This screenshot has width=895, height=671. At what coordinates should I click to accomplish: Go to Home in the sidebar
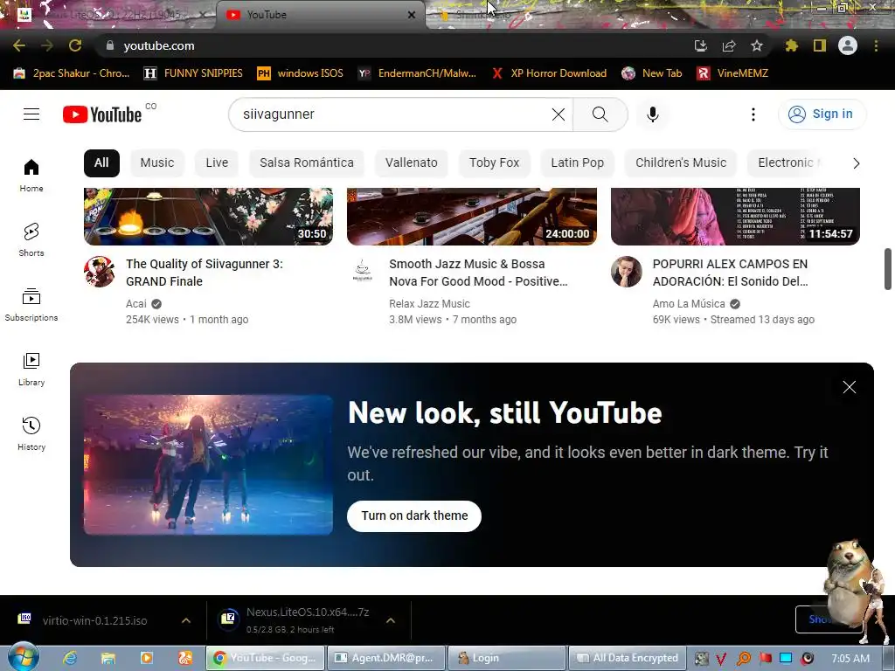pos(31,175)
